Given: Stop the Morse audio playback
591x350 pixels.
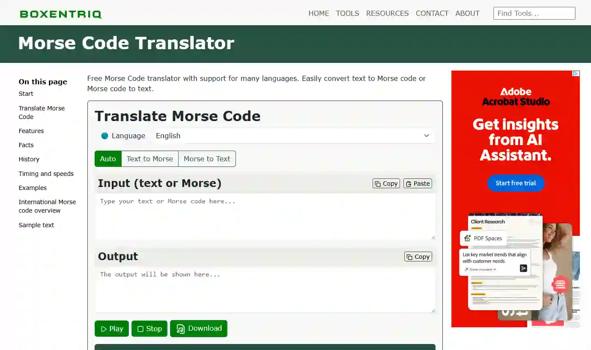Looking at the screenshot, I should click(149, 329).
